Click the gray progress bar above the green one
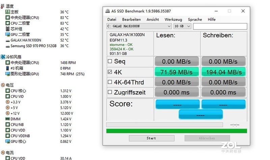Viewport: 270px width, 160px height. point(164,125)
